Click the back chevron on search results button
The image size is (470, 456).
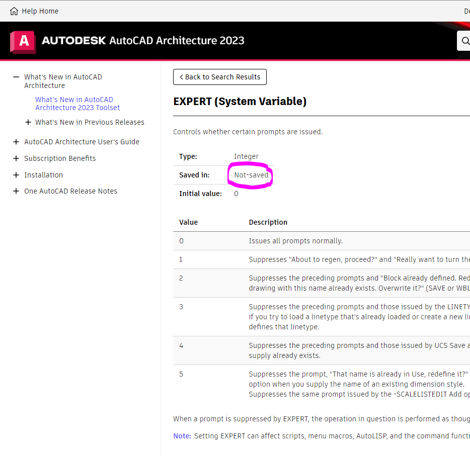181,76
